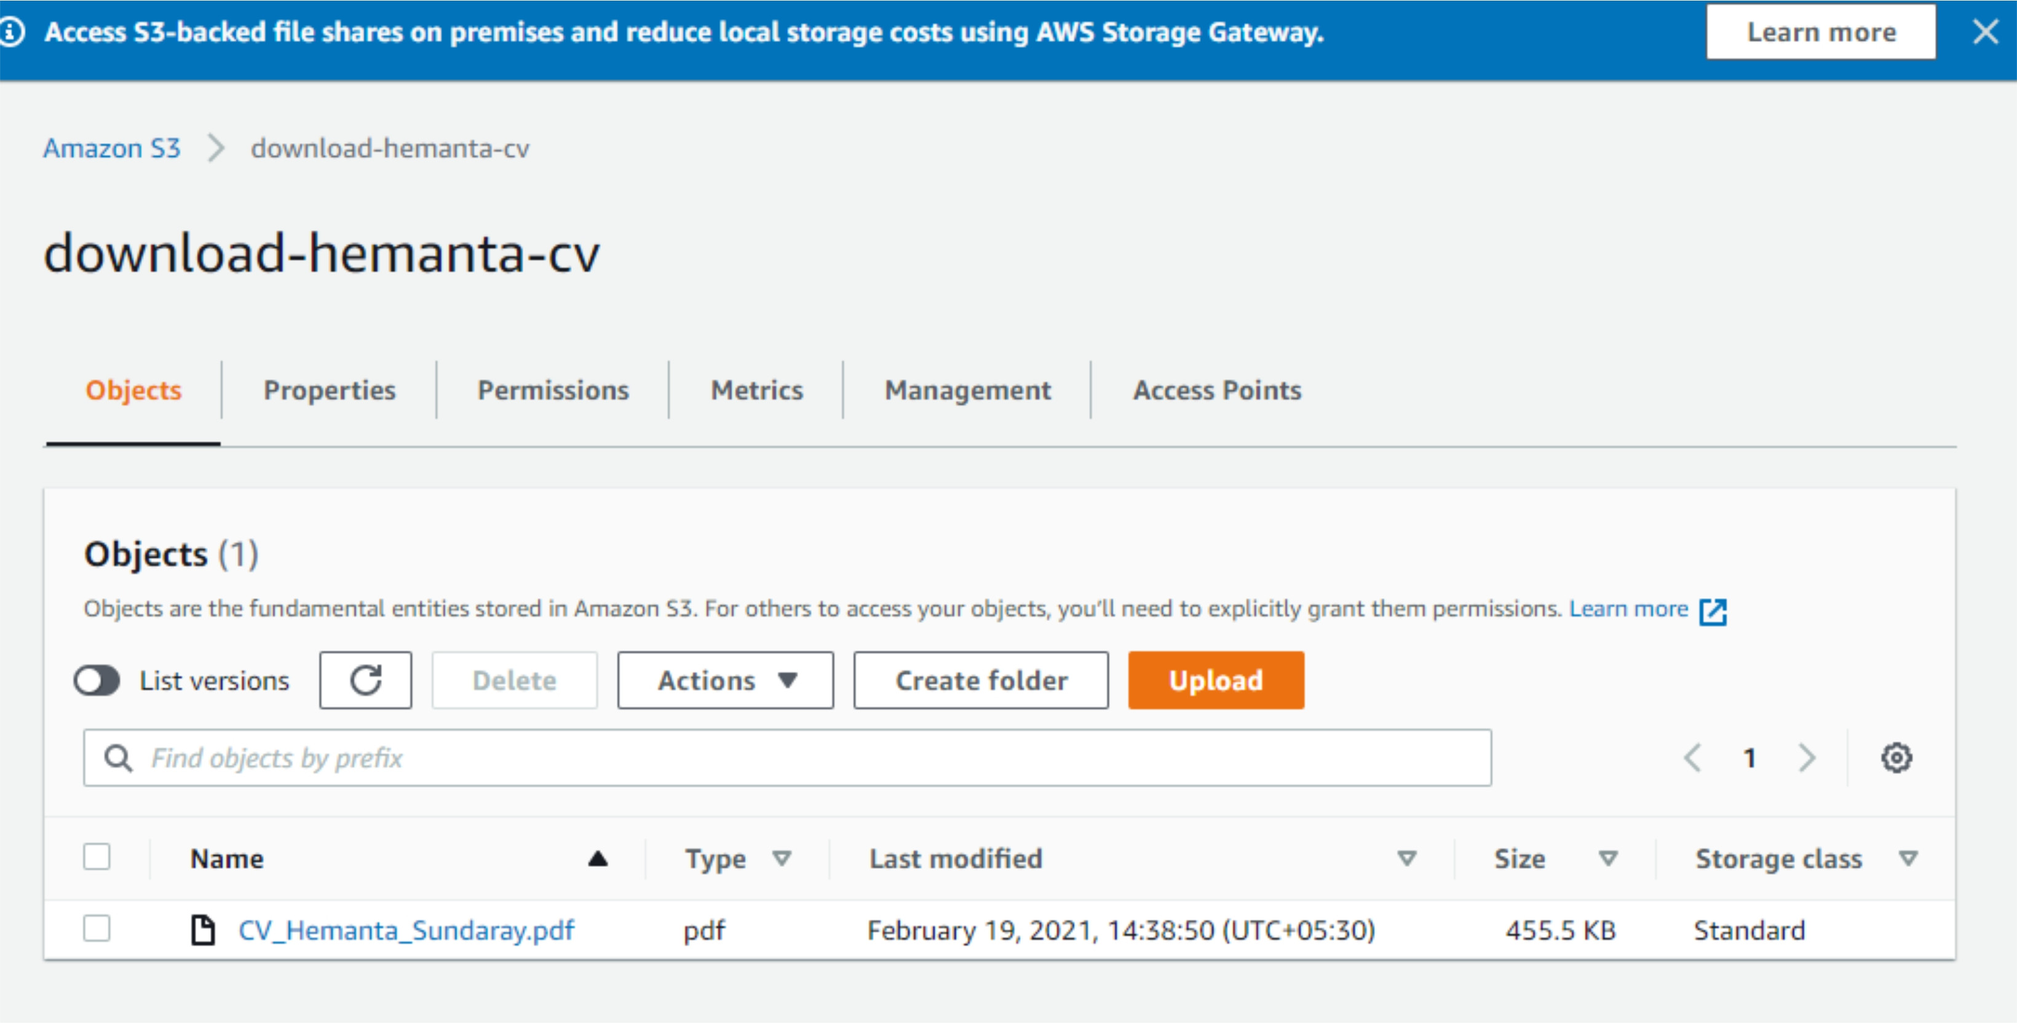Sort by Last modified column arrow
This screenshot has width=2017, height=1023.
tap(1406, 859)
